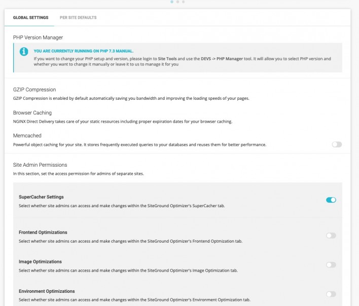Click the DEVS -> PHP Manager text
359x306 pixels.
coord(222,59)
